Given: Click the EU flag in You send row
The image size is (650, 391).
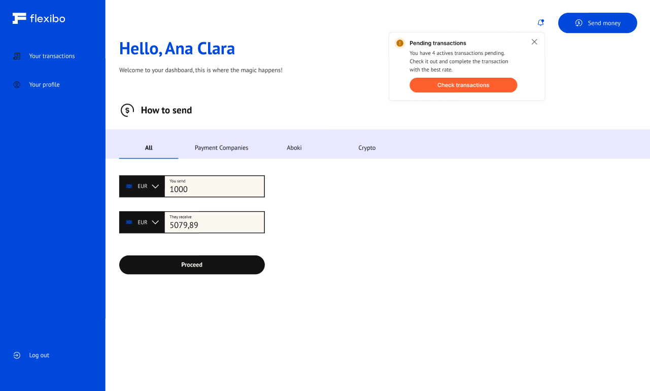Looking at the screenshot, I should [129, 186].
